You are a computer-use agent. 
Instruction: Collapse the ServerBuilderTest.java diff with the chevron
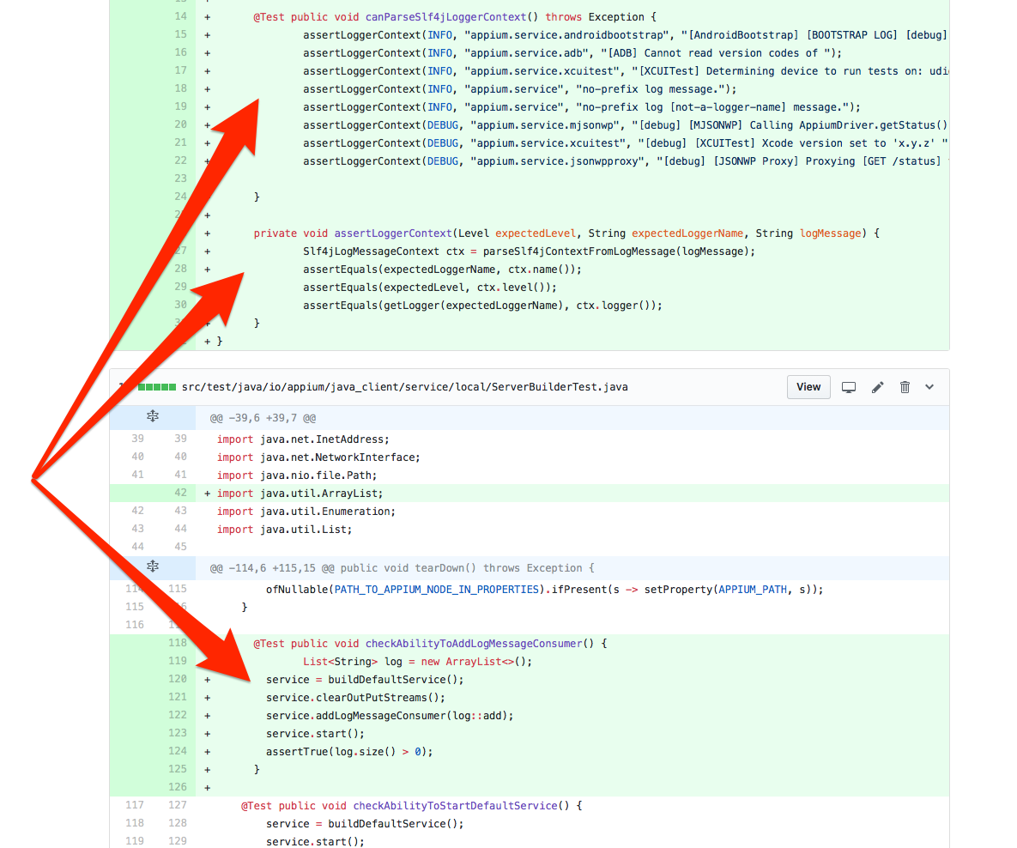pyautogui.click(x=929, y=387)
